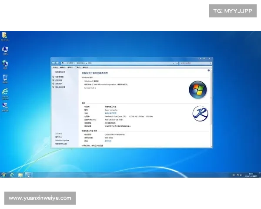
Task: Click the 'Super computer' model value
Action: click(111, 110)
